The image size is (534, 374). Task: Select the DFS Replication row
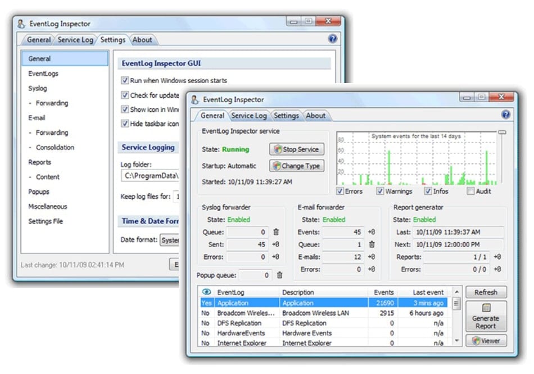point(324,323)
